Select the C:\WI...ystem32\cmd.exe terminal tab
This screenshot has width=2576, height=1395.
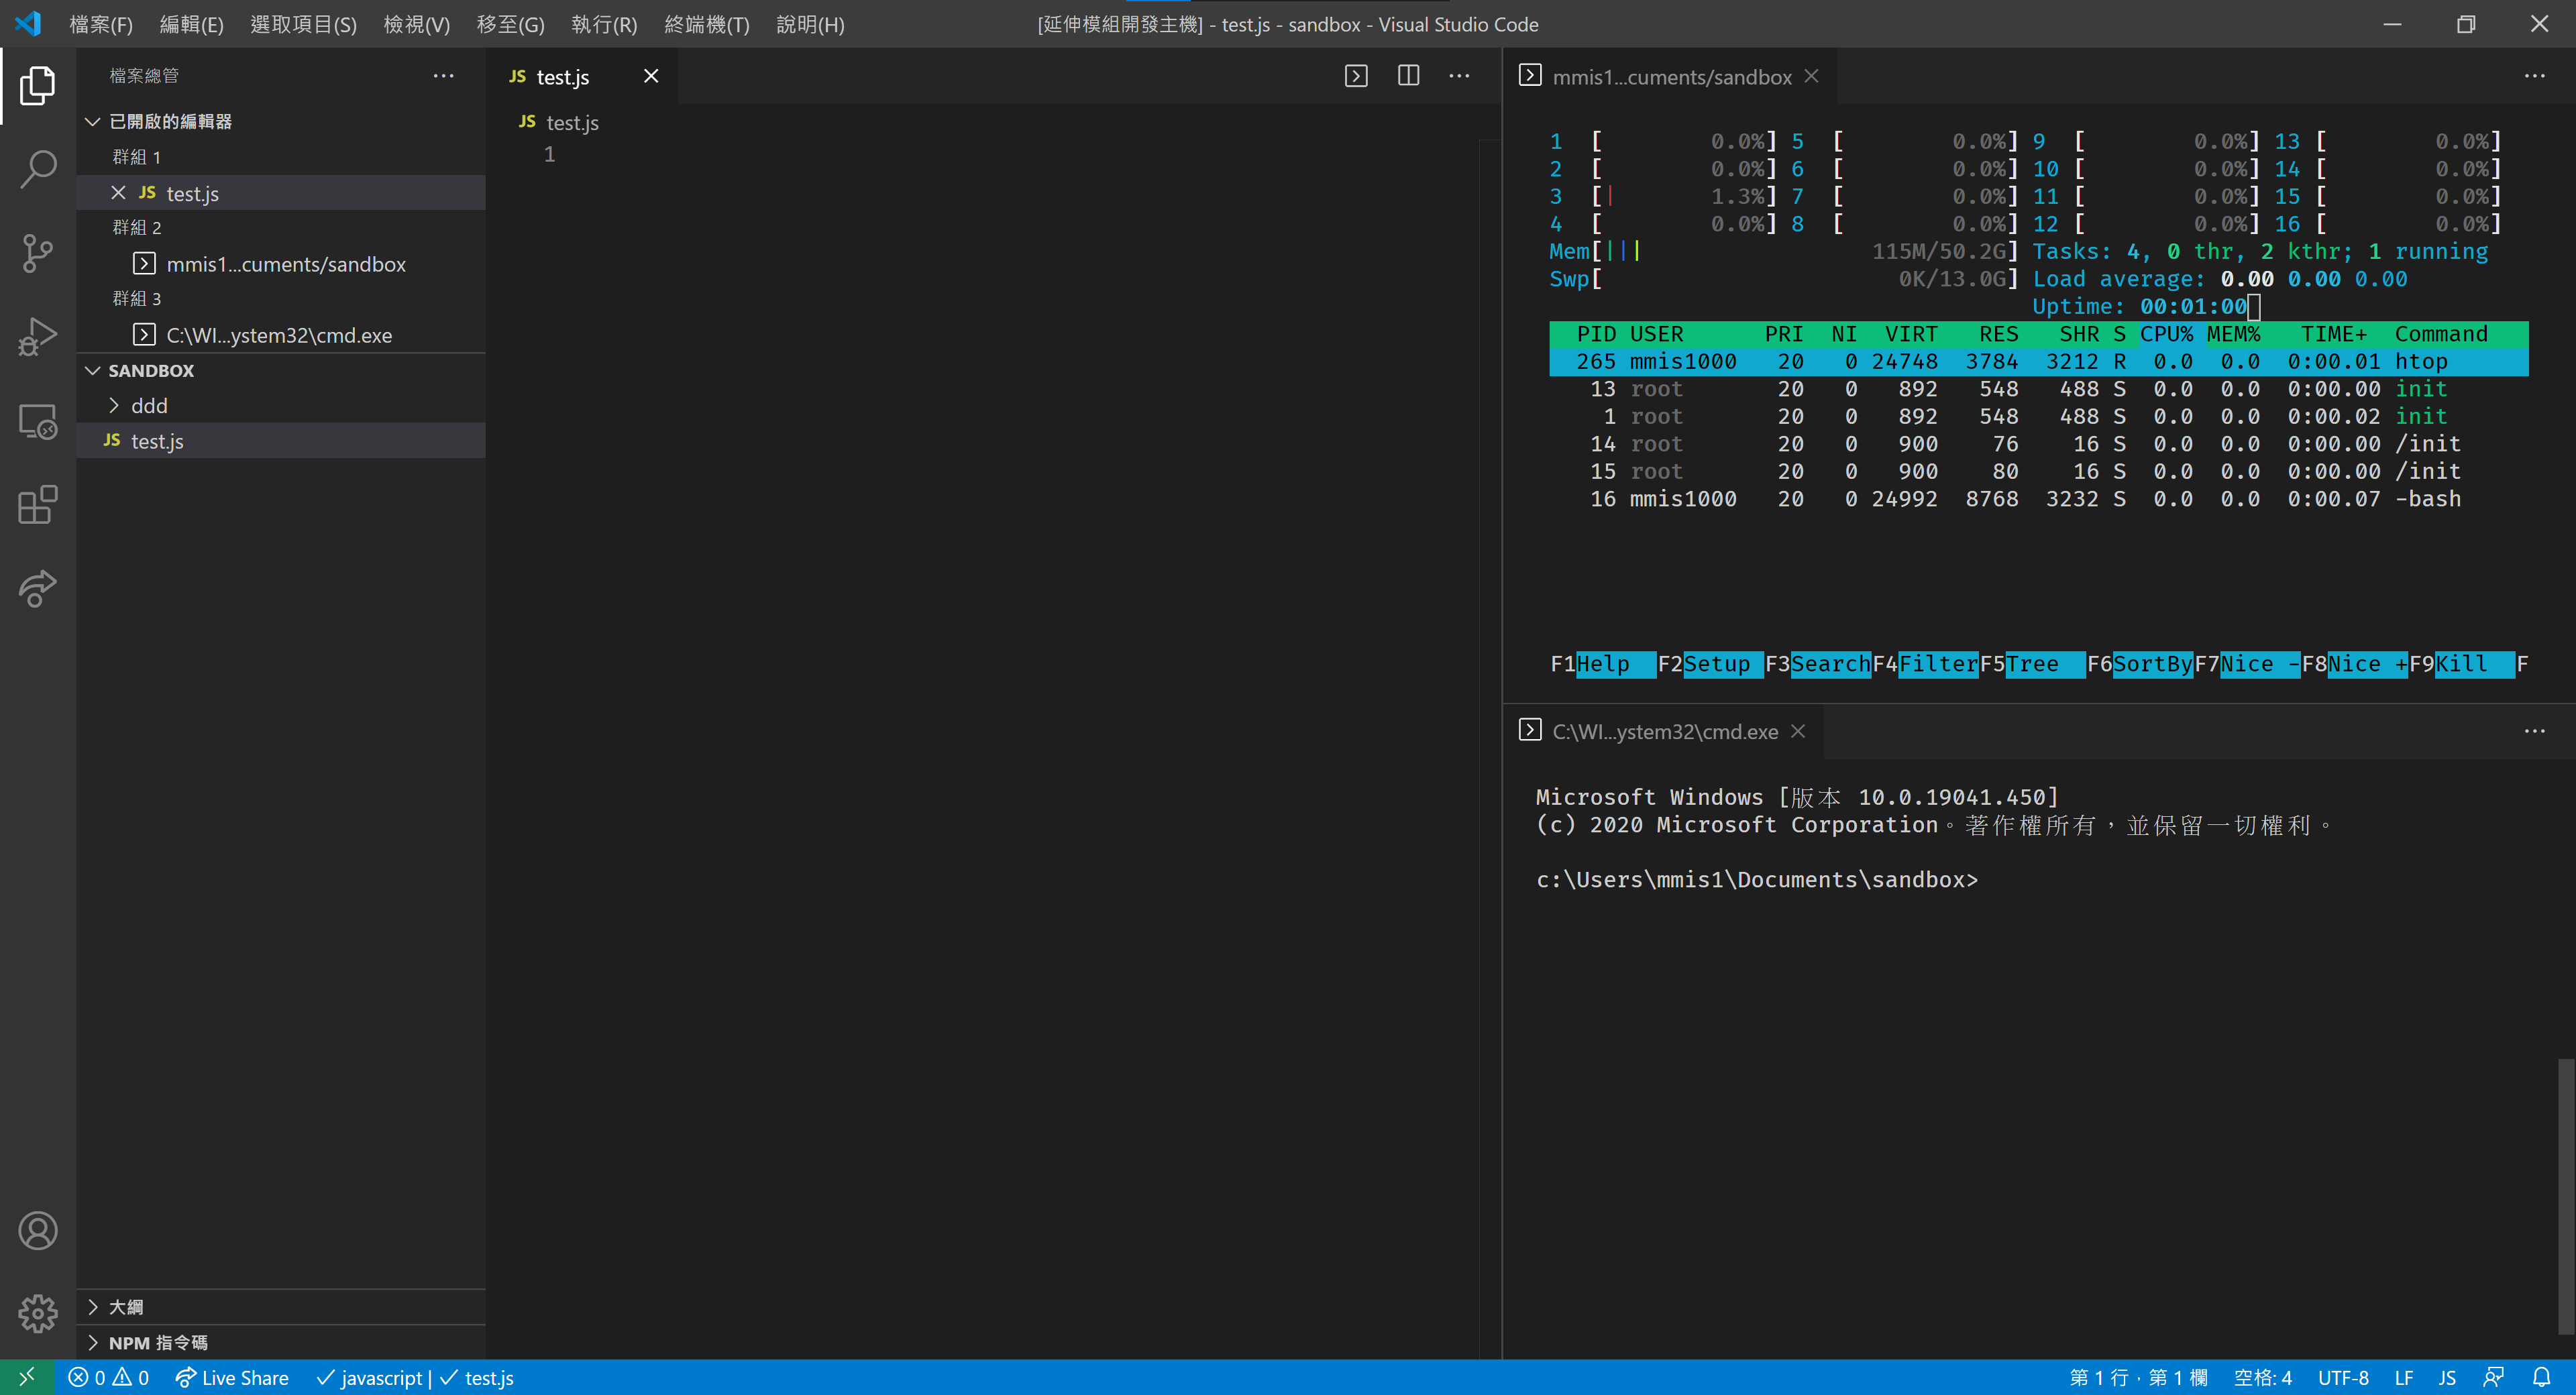(1665, 731)
